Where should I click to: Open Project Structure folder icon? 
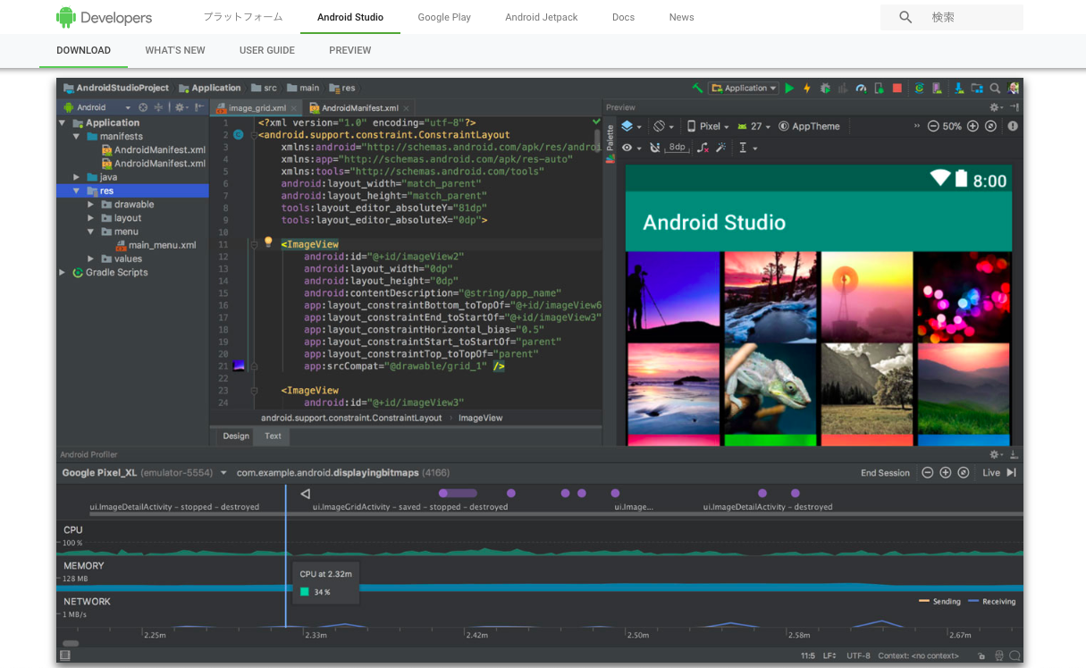(x=977, y=88)
